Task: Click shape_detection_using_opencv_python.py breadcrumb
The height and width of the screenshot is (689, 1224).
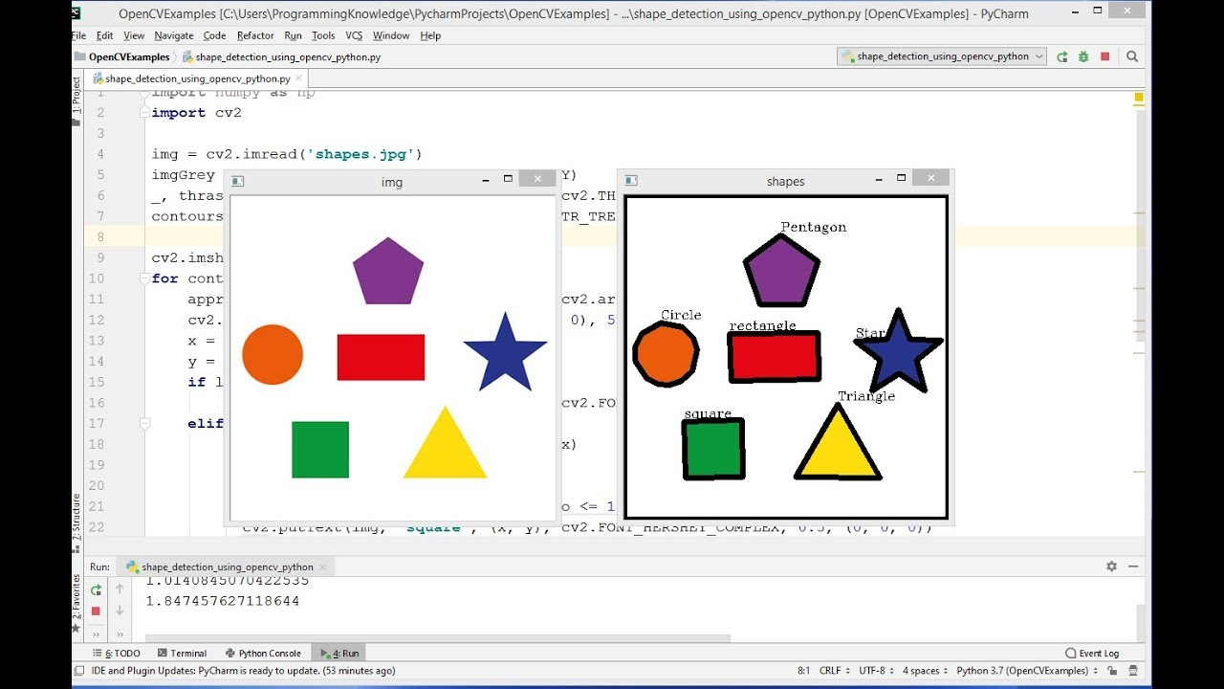Action: click(x=281, y=57)
